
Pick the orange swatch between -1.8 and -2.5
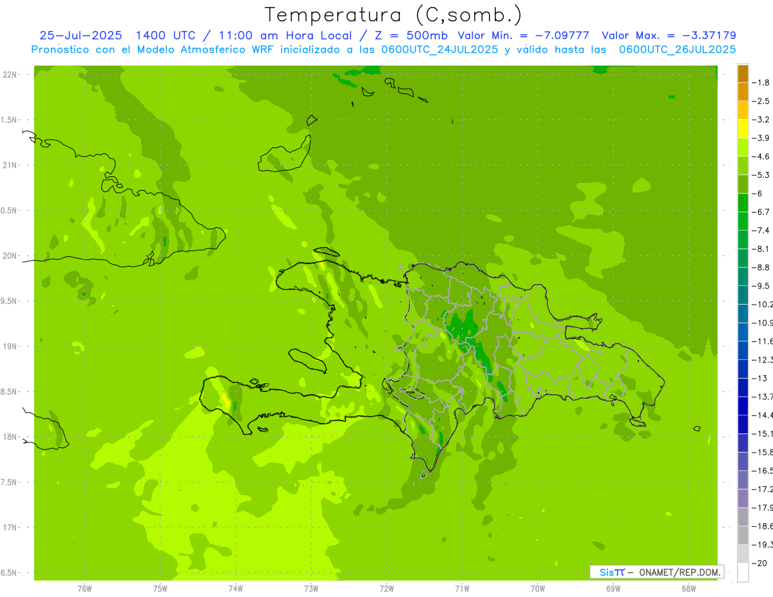pos(743,91)
